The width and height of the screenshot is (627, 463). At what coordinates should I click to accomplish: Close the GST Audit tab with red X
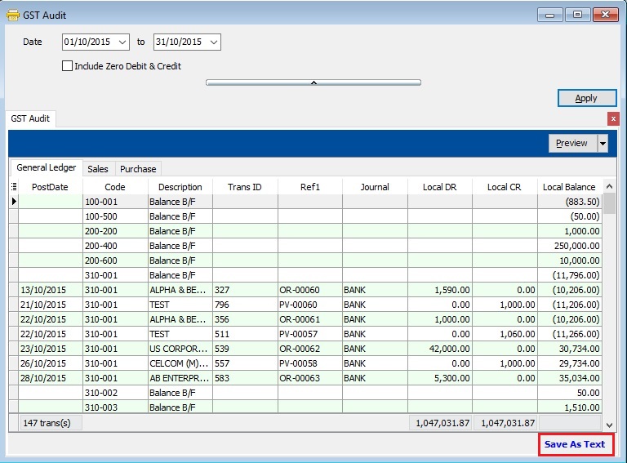(613, 118)
